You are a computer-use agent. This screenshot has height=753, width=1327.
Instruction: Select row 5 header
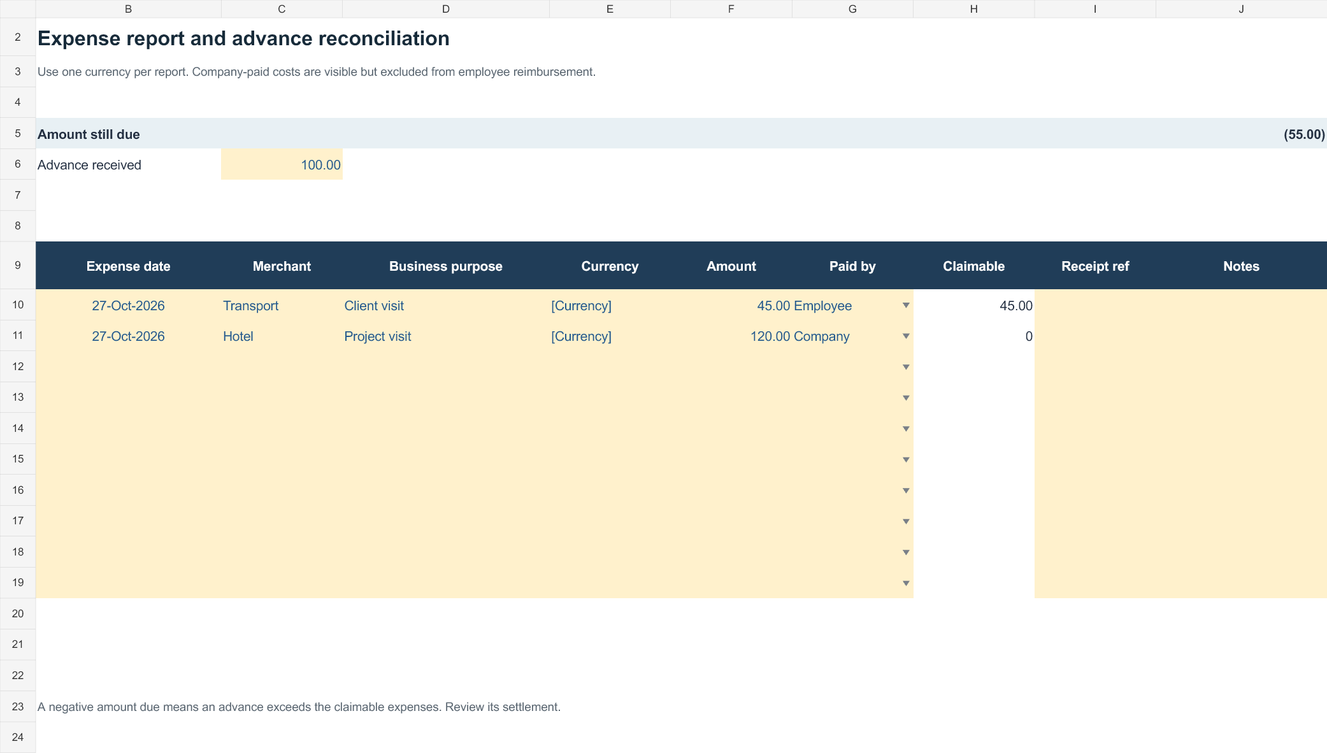(18, 134)
